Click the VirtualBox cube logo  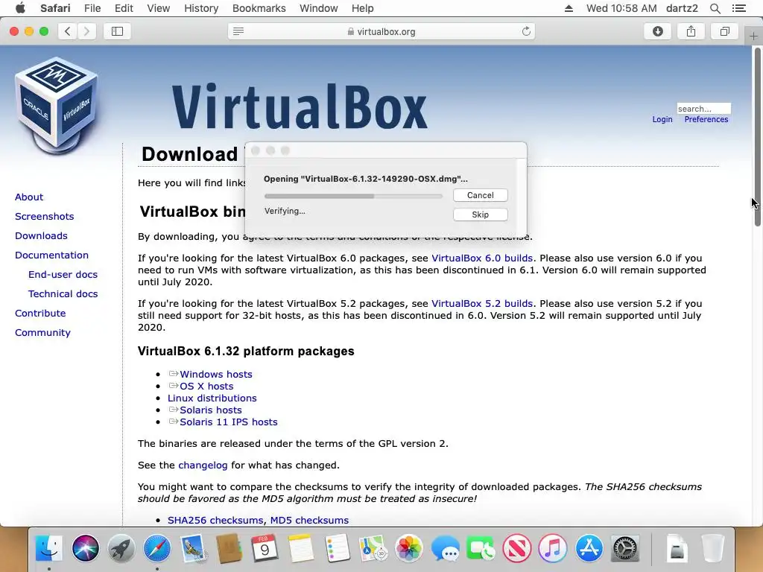click(x=57, y=106)
